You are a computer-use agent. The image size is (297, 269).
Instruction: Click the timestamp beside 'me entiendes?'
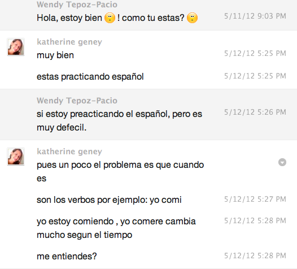coord(255,256)
